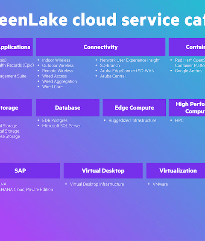Click the Wired Core entry
The image size is (205, 241).
(52, 87)
